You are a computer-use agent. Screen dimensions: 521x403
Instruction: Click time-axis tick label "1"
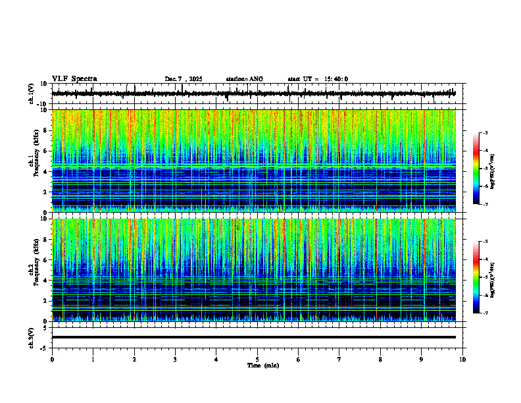pyautogui.click(x=93, y=360)
